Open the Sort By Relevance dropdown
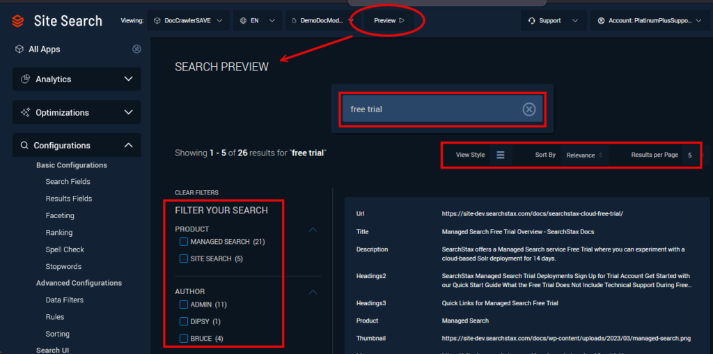Image resolution: width=713 pixels, height=354 pixels. 583,155
